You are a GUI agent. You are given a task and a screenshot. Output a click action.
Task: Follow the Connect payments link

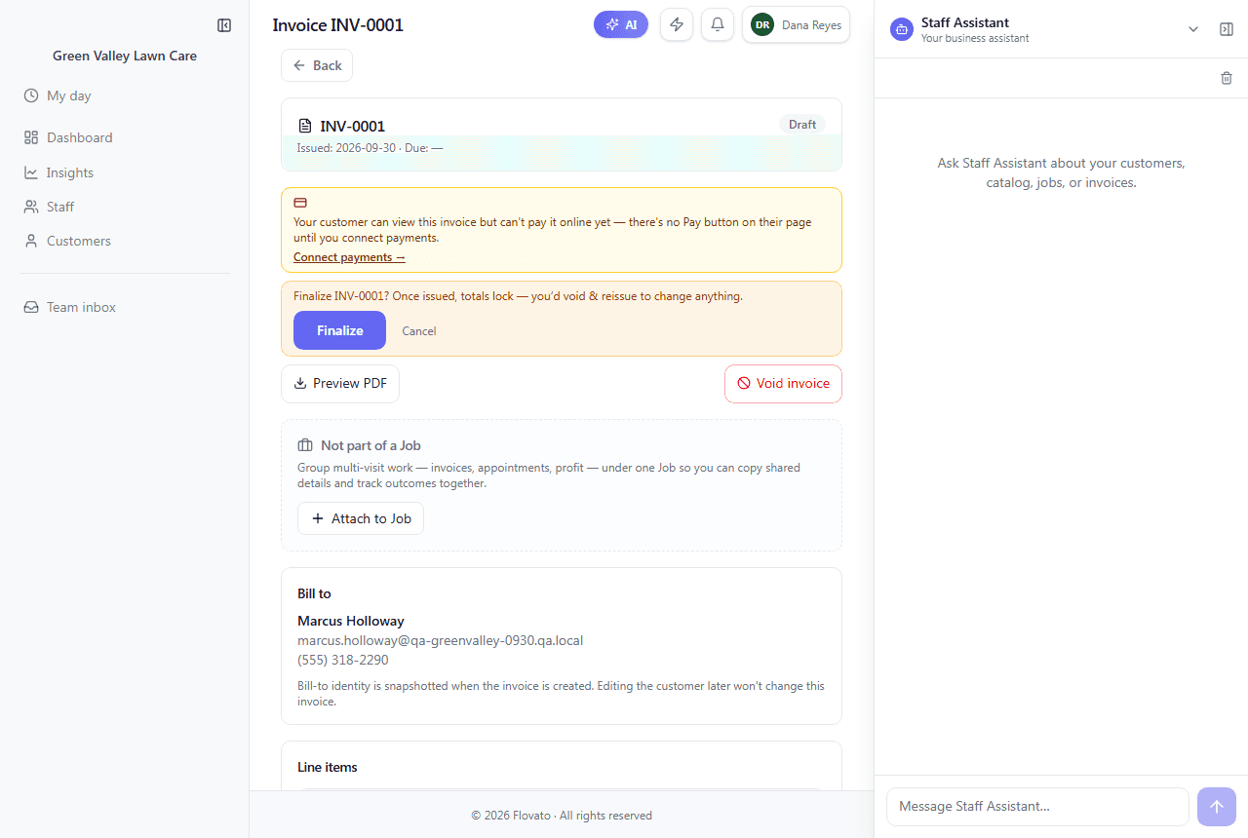point(349,257)
